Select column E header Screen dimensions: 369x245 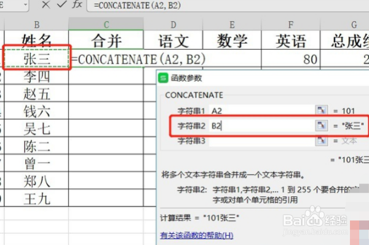[232, 25]
